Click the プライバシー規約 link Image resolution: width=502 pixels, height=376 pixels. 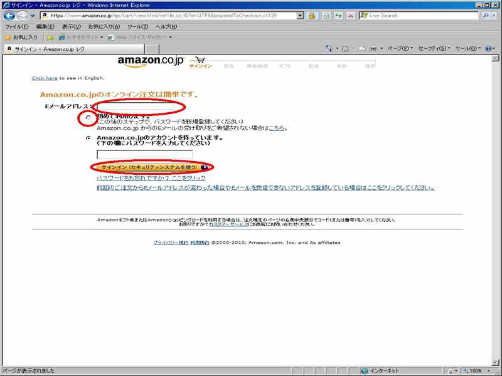point(171,243)
